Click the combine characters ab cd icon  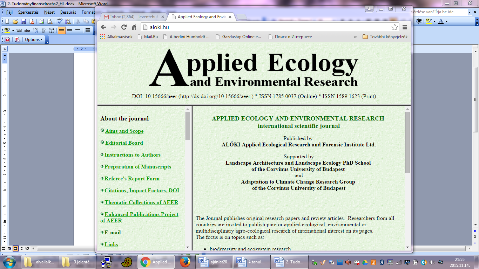(x=43, y=30)
